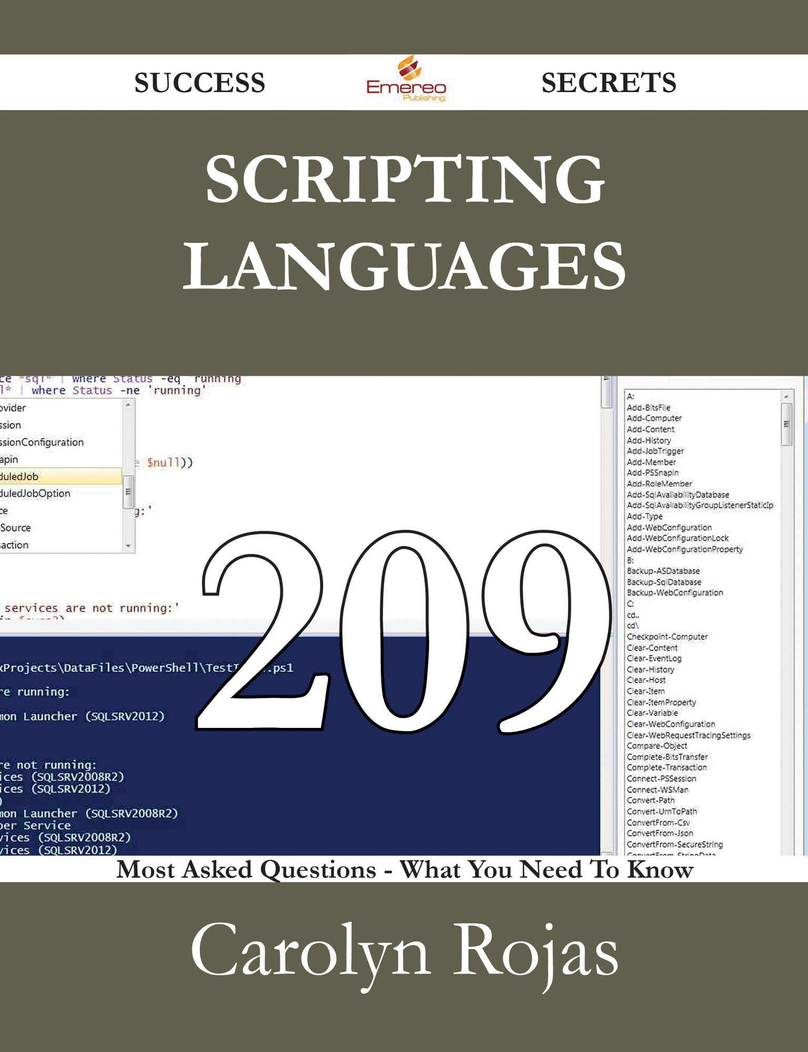
Task: Pick 'ssionConfiguration' from the autocomplete list
Action: tap(42, 442)
